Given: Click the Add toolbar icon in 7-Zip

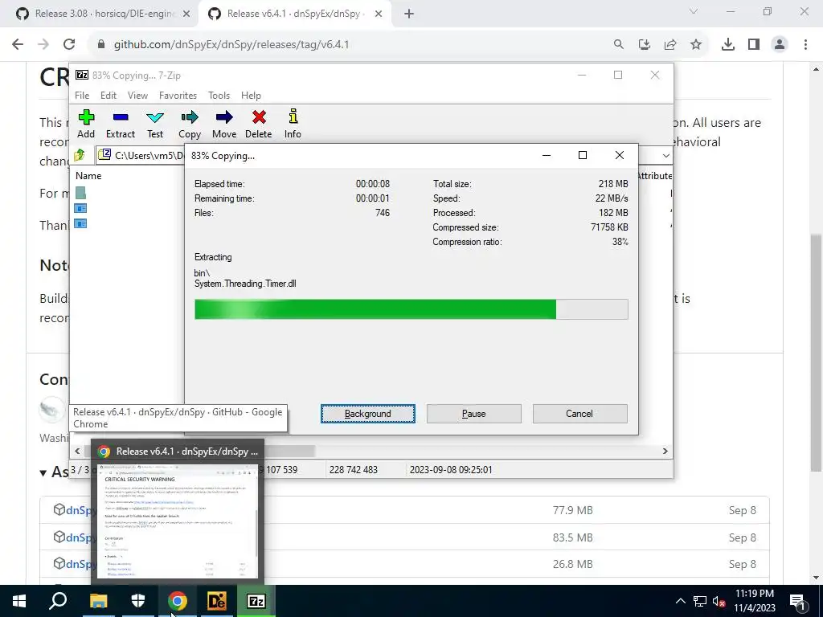Looking at the screenshot, I should point(86,124).
